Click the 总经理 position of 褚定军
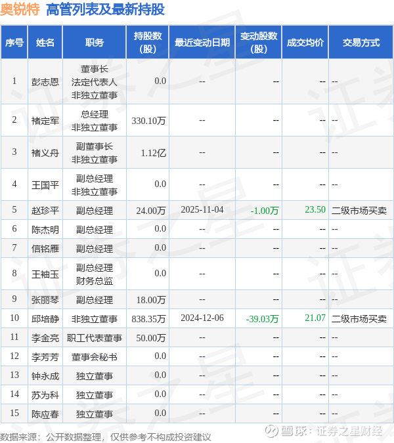 pos(95,114)
